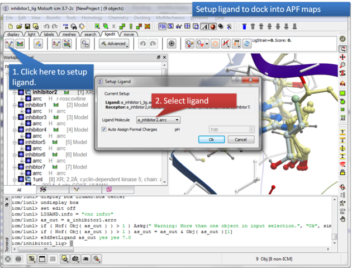Toggle the stereo S button
352x268 pixels.
click(170, 26)
